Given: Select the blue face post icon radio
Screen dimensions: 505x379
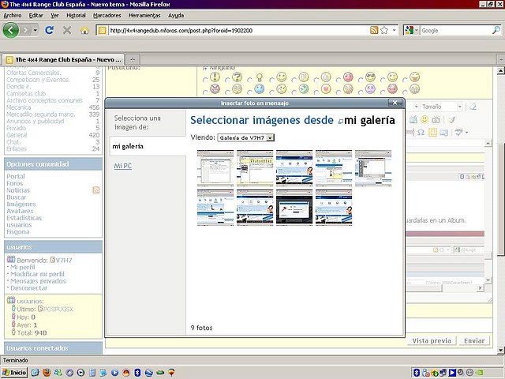Looking at the screenshot, I should coord(249,92).
